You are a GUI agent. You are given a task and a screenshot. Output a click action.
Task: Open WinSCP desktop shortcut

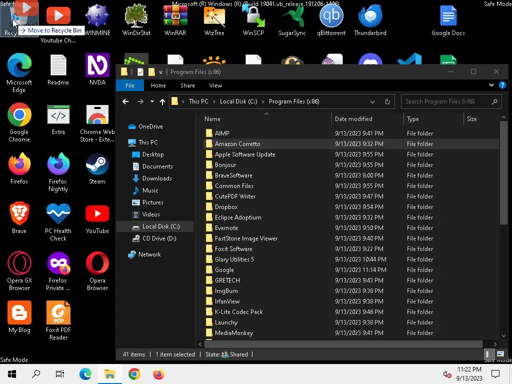click(253, 19)
